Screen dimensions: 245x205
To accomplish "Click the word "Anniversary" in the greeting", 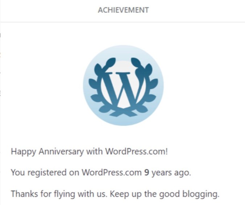I will coord(59,151).
